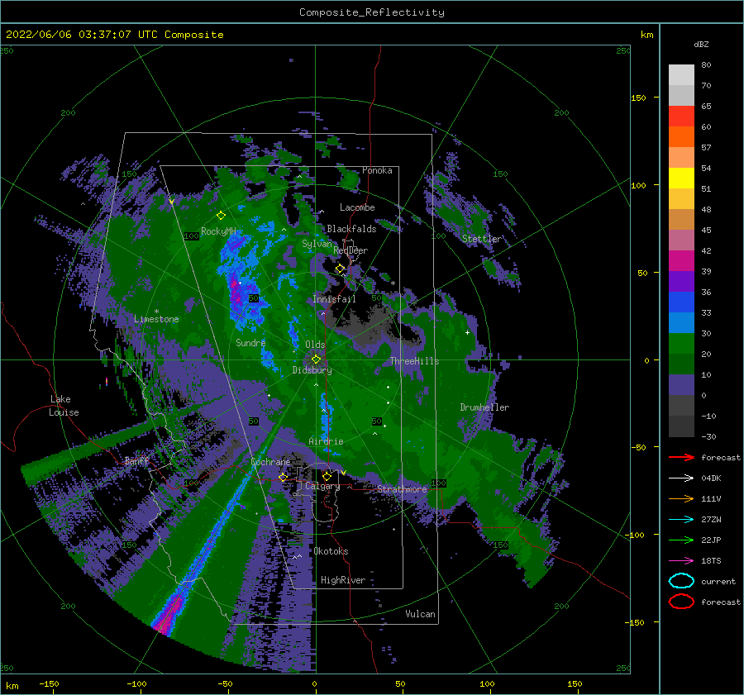Click the Lacombe label
This screenshot has height=695, width=744.
[357, 207]
